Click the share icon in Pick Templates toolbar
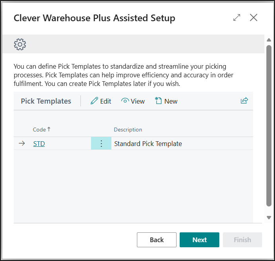 [244, 101]
